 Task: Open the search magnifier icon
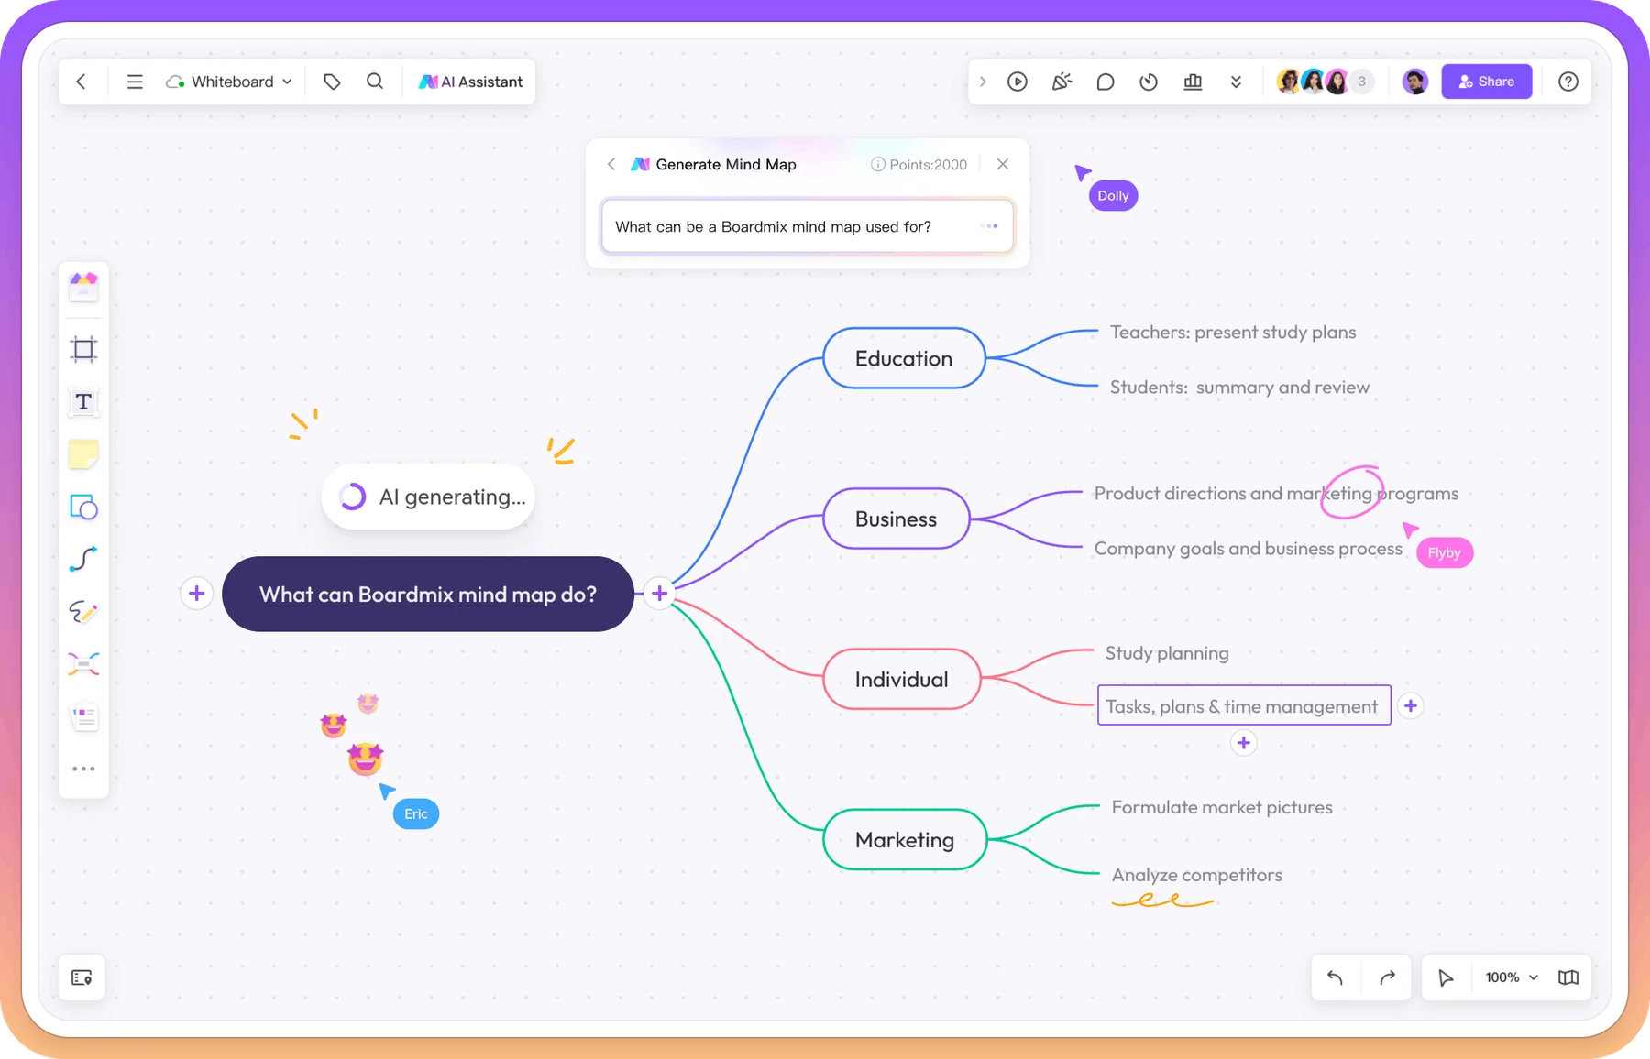coord(375,82)
